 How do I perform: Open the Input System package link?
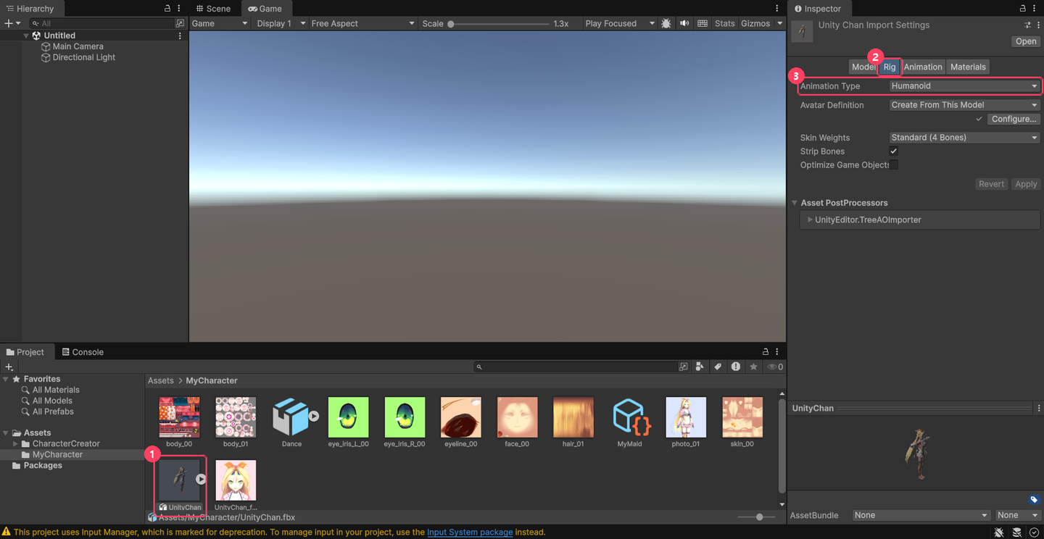(x=470, y=532)
